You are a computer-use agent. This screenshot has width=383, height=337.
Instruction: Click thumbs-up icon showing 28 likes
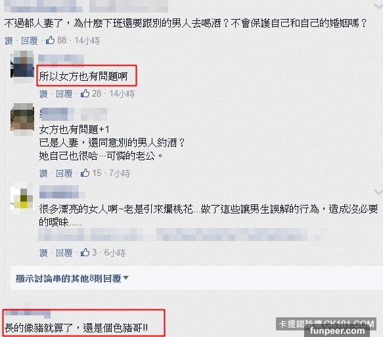[85, 93]
